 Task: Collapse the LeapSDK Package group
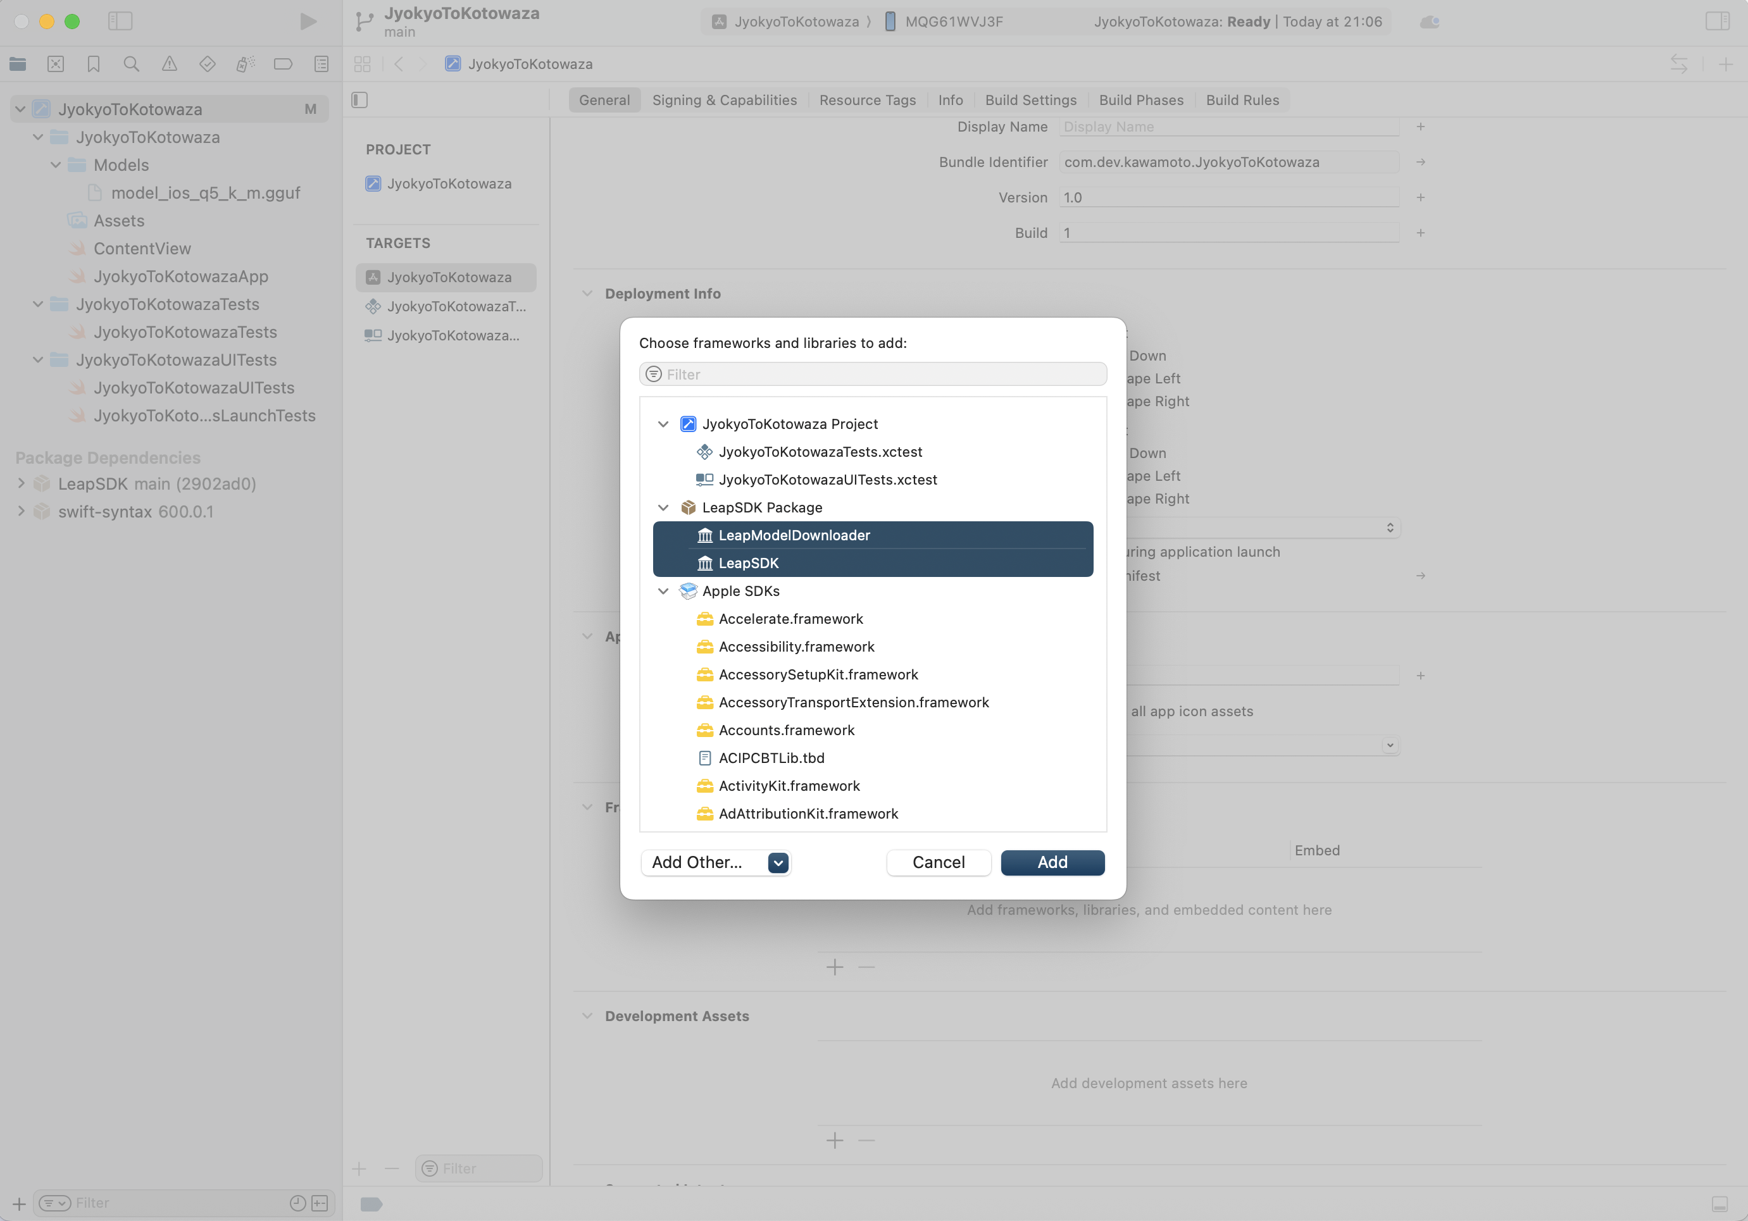click(x=663, y=508)
